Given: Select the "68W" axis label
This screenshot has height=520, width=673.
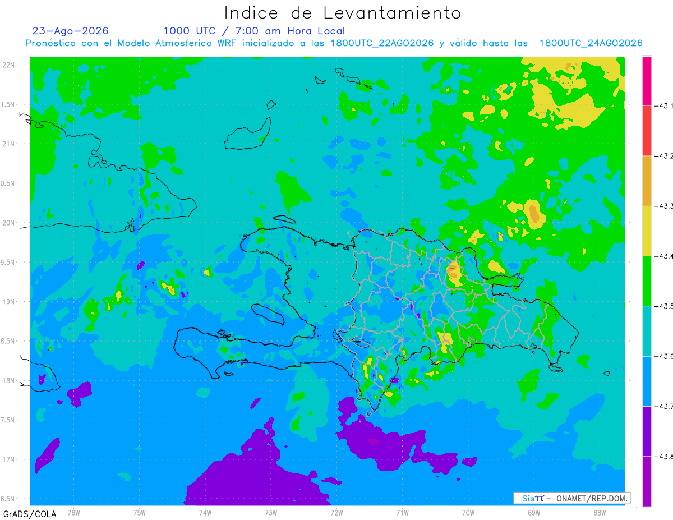Looking at the screenshot, I should click(x=600, y=513).
